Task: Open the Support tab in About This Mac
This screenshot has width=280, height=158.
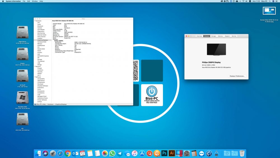Action: point(227,36)
